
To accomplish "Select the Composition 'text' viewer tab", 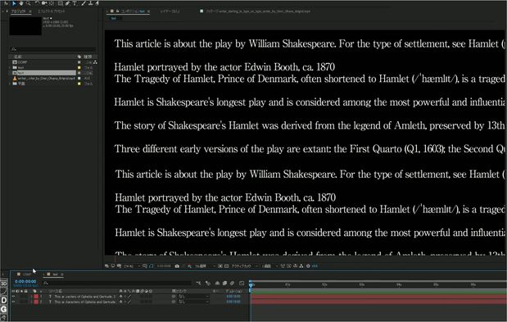I will [x=134, y=11].
